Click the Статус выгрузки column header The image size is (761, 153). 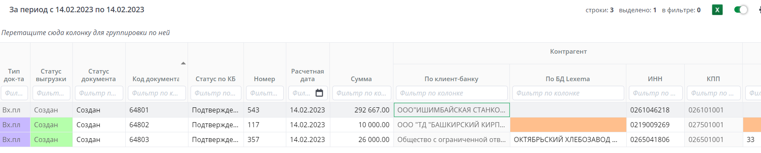pyautogui.click(x=51, y=75)
